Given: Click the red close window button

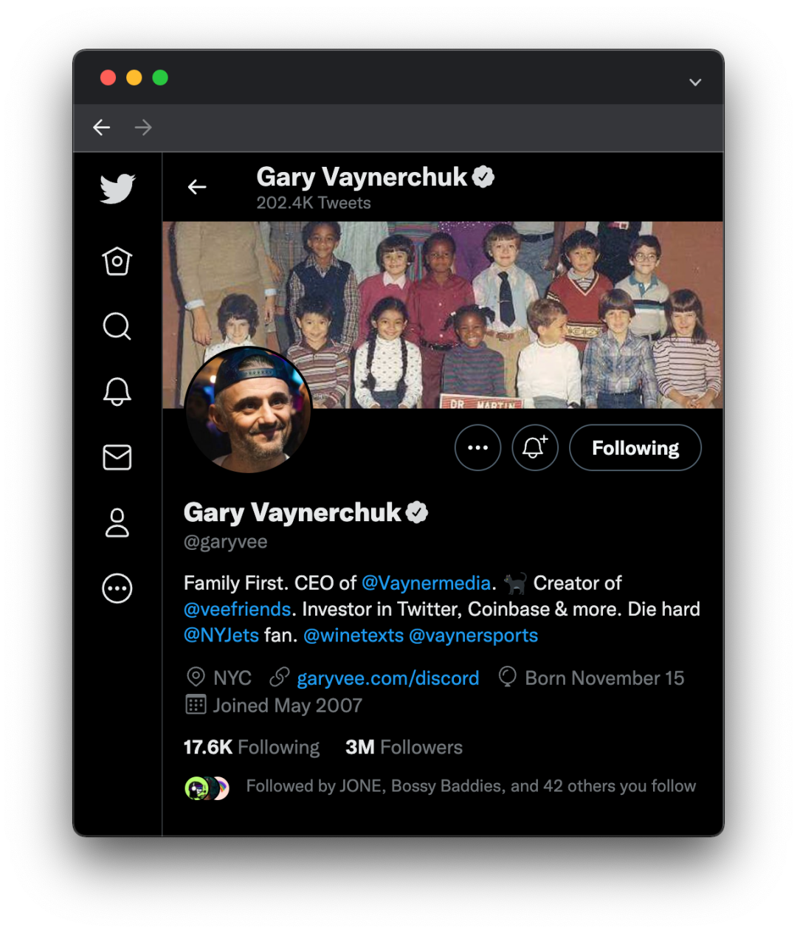Looking at the screenshot, I should pos(108,78).
